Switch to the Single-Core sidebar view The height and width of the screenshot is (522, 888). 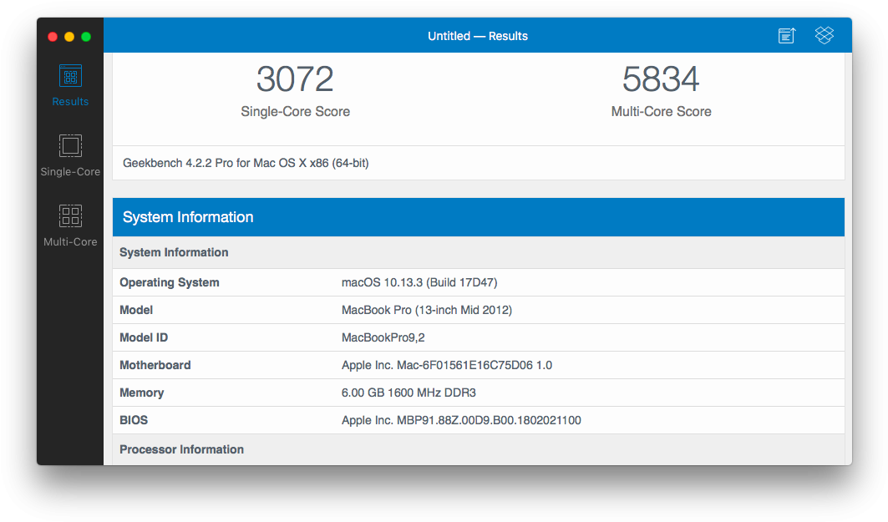point(70,155)
